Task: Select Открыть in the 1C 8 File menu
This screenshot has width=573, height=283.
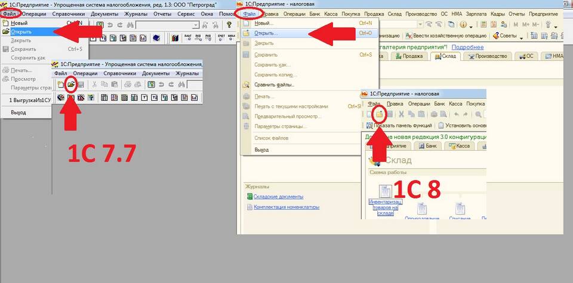Action: coord(266,33)
